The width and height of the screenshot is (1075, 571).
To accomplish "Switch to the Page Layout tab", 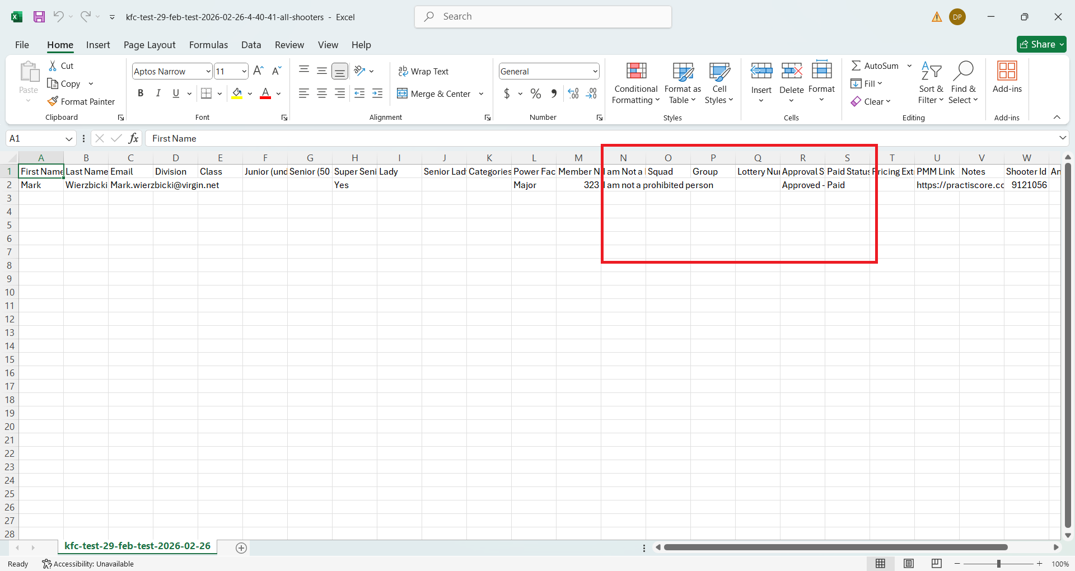I will tap(149, 45).
